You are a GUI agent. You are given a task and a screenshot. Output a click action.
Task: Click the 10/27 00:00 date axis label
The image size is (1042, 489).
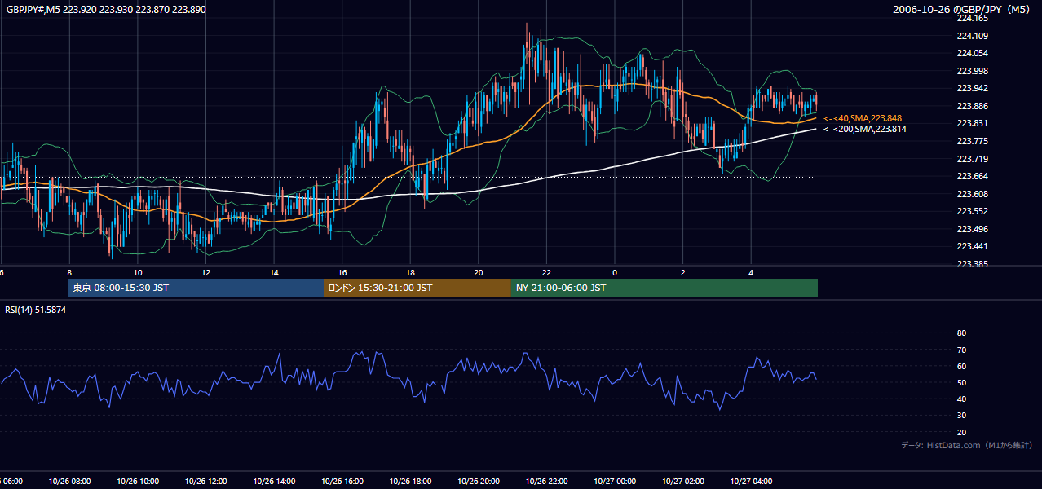(615, 482)
